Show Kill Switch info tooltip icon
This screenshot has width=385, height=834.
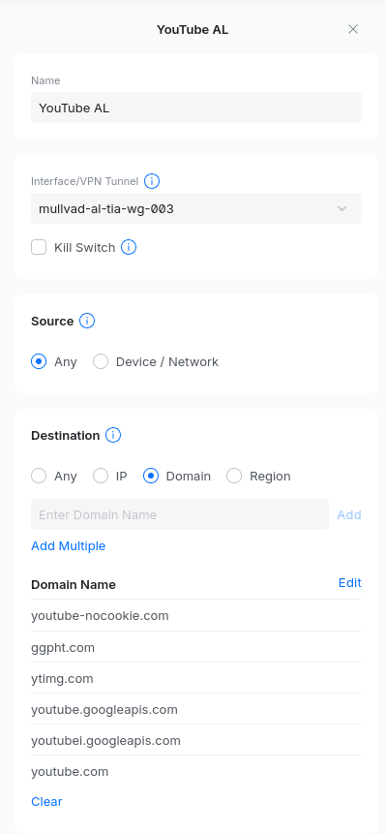point(129,247)
